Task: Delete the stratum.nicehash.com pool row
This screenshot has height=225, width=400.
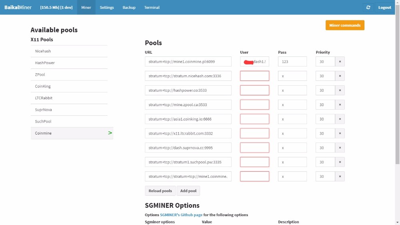Action: (340, 76)
